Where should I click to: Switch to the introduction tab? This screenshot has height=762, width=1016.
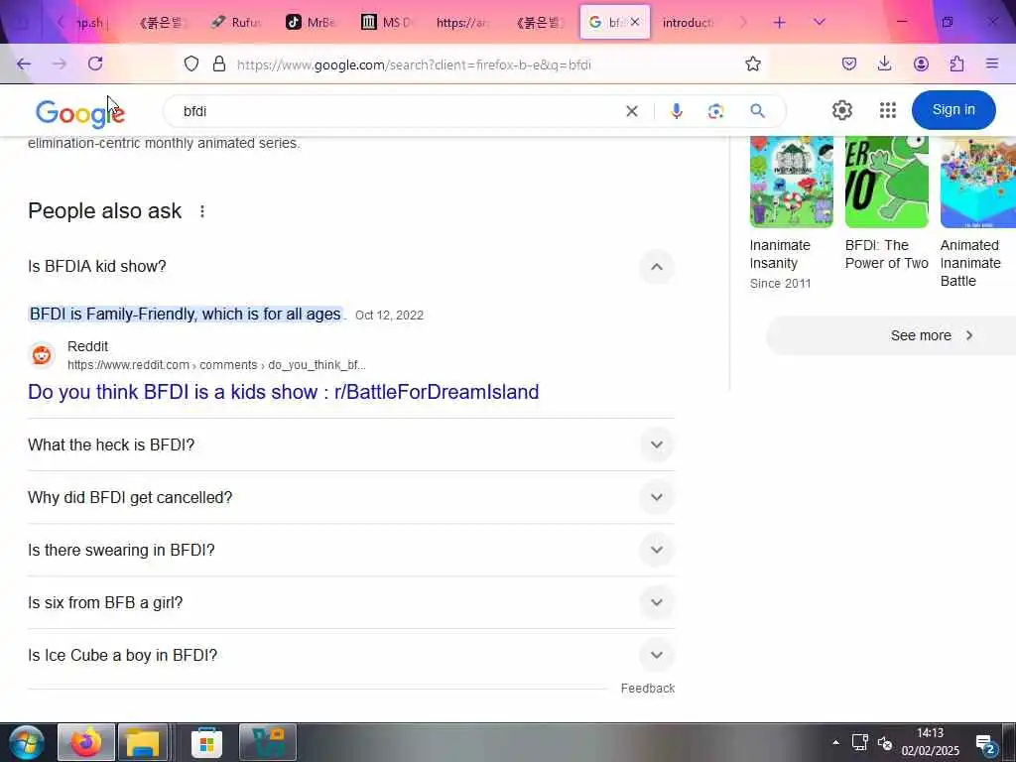click(688, 23)
